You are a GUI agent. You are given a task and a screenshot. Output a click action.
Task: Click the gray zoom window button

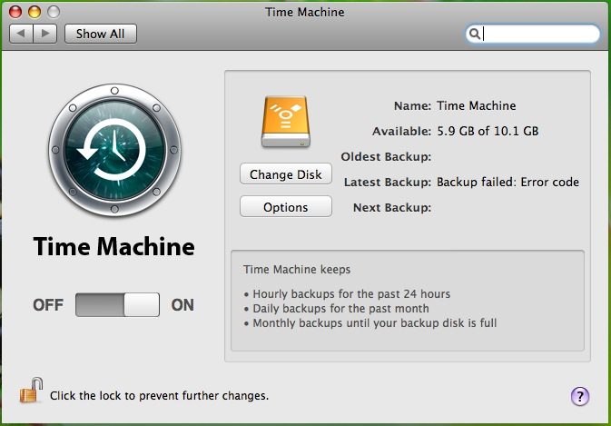pyautogui.click(x=54, y=12)
